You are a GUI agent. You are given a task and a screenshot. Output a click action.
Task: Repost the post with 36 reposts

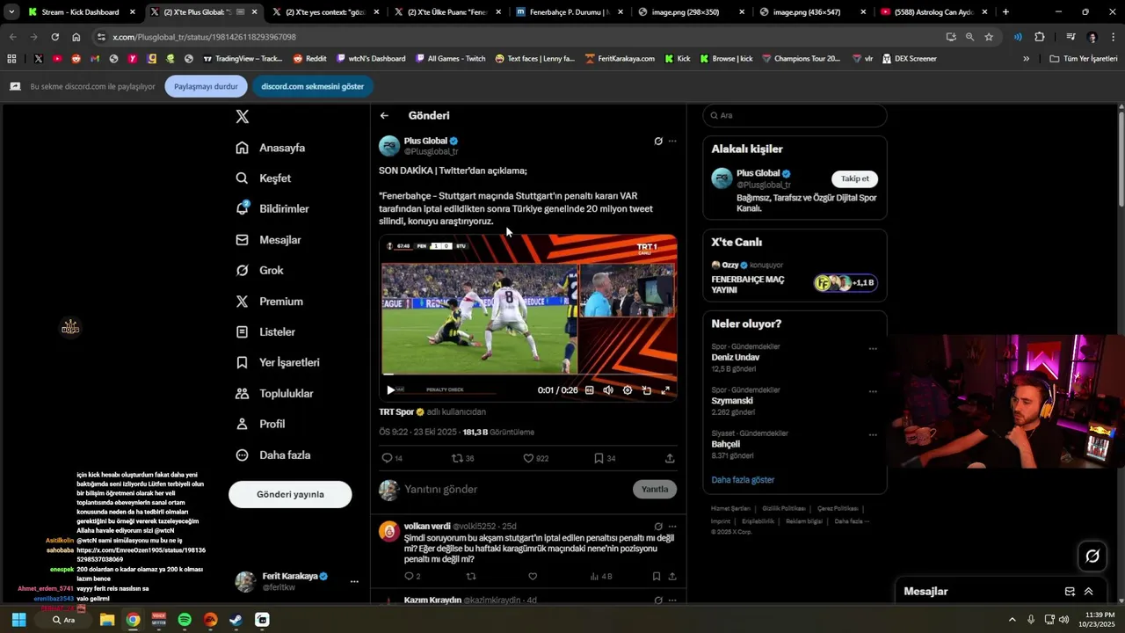462,458
